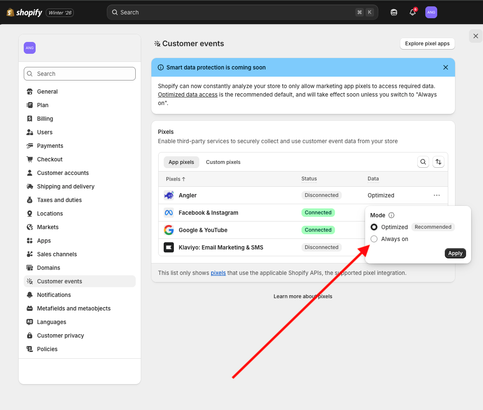This screenshot has height=410, width=483.
Task: Click the Google & YouTube logo
Action: [x=169, y=230]
